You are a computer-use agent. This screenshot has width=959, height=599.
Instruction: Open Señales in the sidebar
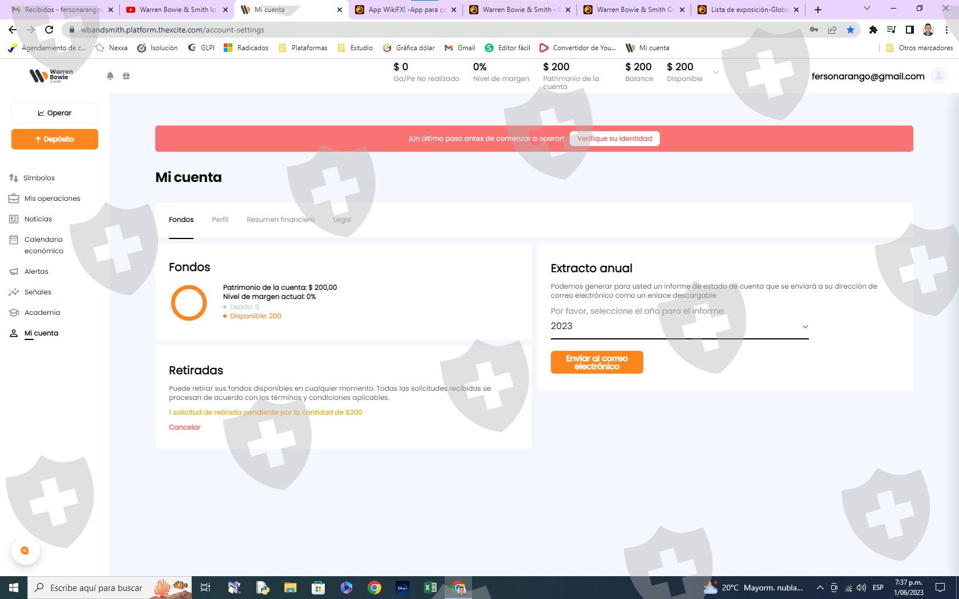30,292
